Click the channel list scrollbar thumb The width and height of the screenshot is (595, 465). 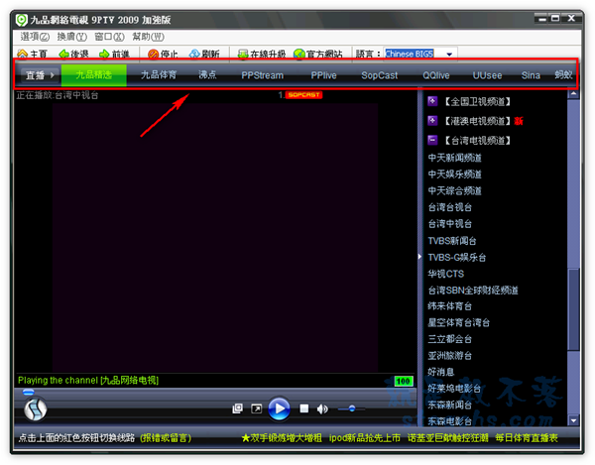coord(573,309)
